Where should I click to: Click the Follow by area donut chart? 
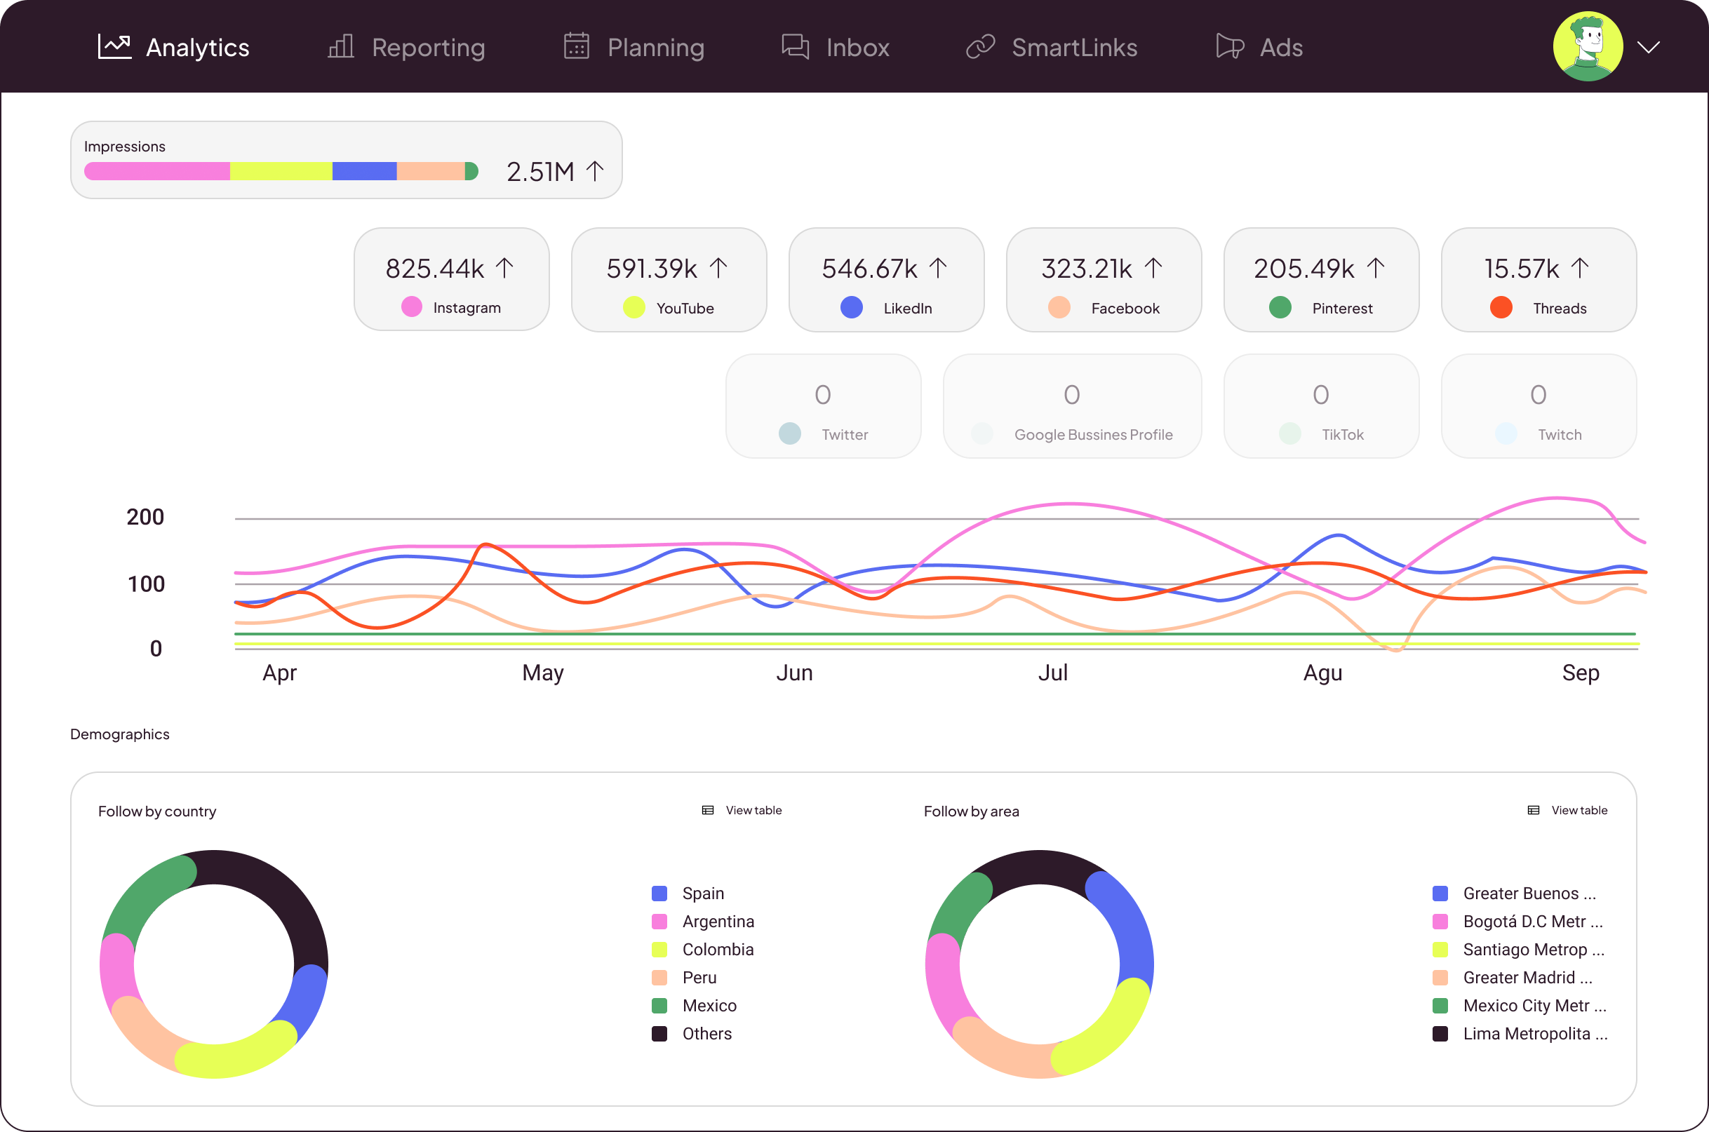point(1040,964)
